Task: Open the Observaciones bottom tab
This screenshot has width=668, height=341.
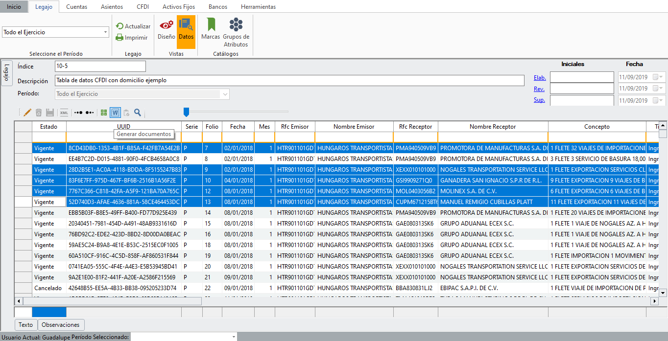Action: pyautogui.click(x=61, y=325)
